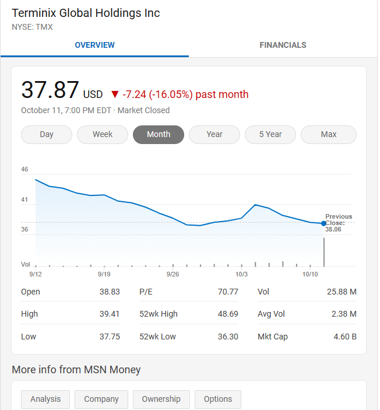Click the Company info button
Screen dimensions: 380x410
(101, 400)
